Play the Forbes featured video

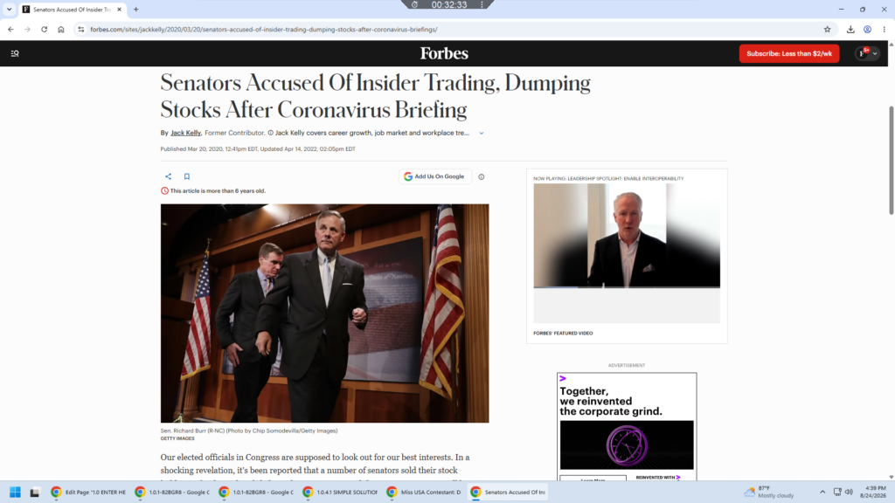pyautogui.click(x=627, y=236)
